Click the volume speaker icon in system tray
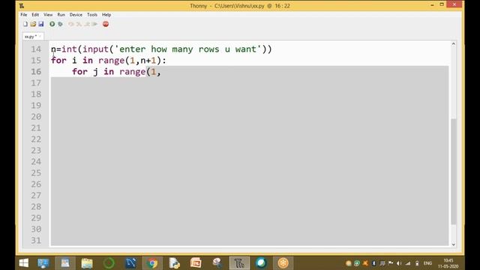480x270 pixels. coord(399,263)
